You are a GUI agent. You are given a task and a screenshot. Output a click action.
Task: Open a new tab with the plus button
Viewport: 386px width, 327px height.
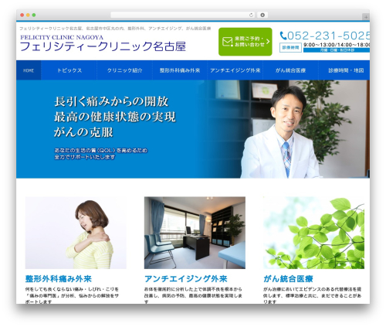point(366,17)
